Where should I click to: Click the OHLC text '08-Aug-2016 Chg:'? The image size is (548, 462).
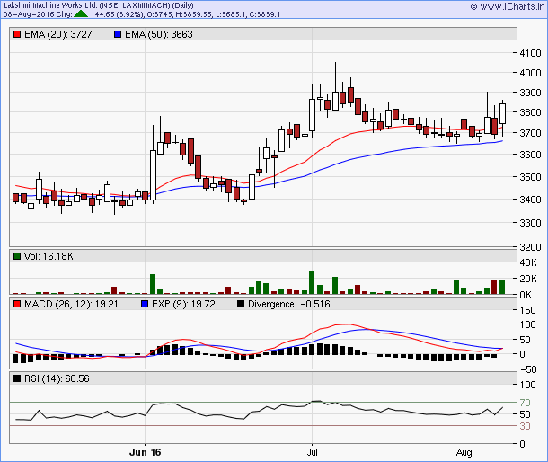[x=38, y=14]
